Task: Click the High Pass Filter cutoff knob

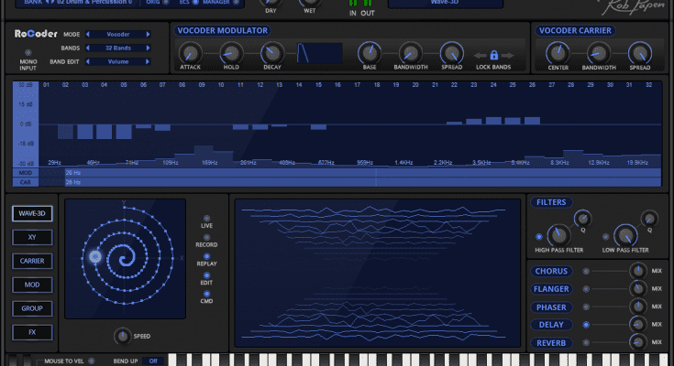Action: click(x=558, y=235)
